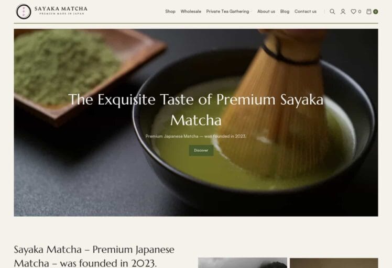This screenshot has height=268, width=392.
Task: Visit the Blog link
Action: click(x=285, y=12)
